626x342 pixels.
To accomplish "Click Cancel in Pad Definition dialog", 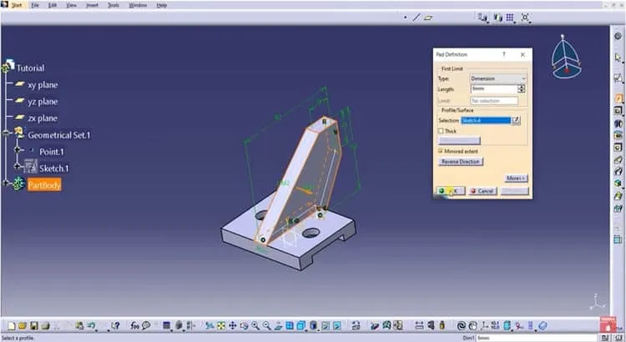I will [x=482, y=191].
